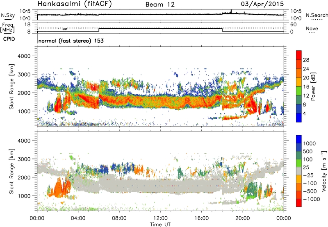
Task: Click the Beam 12 label
Action: 160,5
